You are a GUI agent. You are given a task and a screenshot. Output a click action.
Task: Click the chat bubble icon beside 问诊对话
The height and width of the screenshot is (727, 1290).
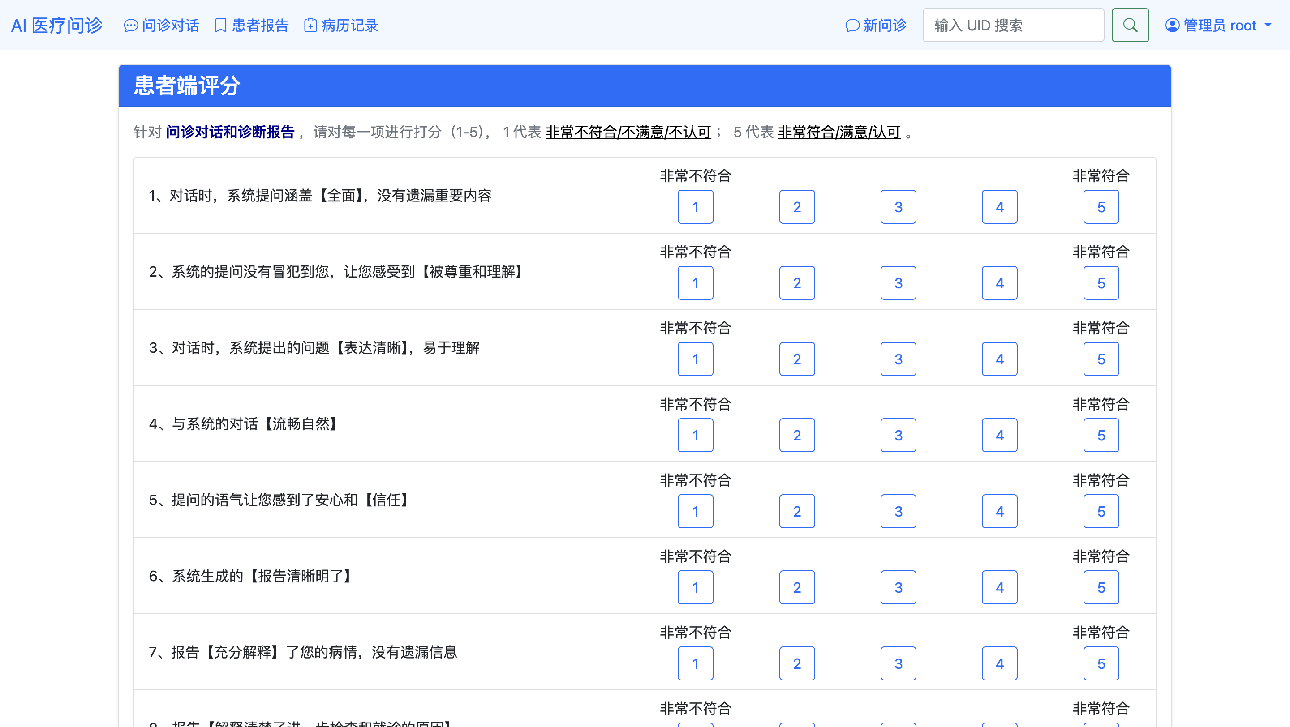[131, 26]
